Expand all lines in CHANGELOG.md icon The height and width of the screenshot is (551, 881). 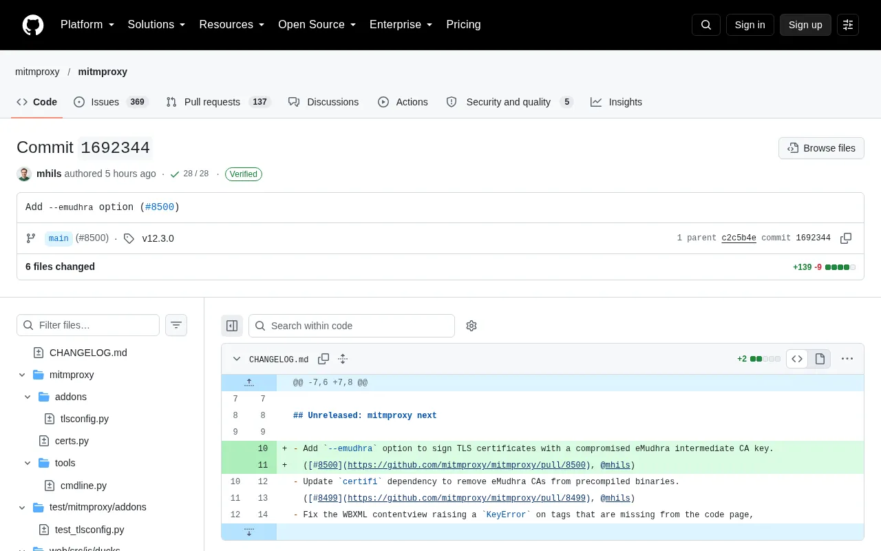[343, 359]
